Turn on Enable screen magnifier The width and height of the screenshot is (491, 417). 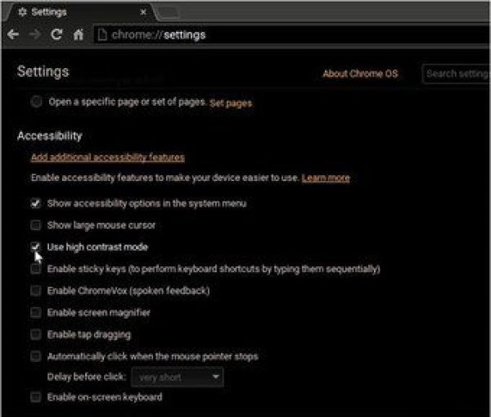coord(36,313)
